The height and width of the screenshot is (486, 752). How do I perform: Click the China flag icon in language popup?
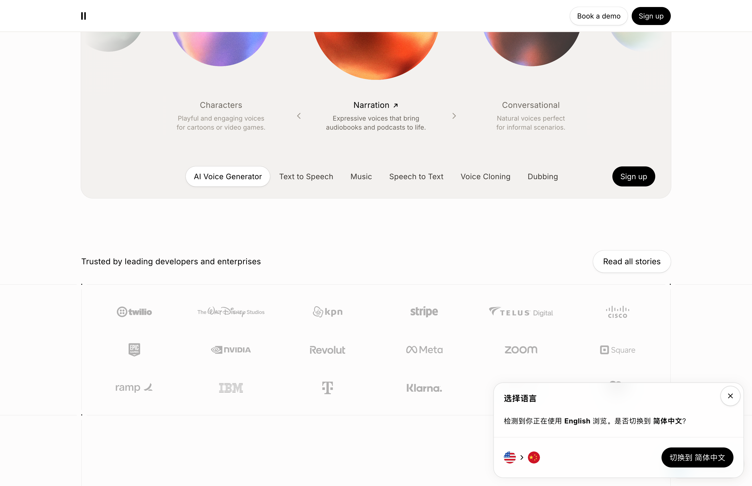(534, 457)
